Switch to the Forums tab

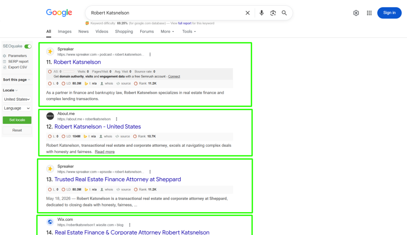[147, 32]
